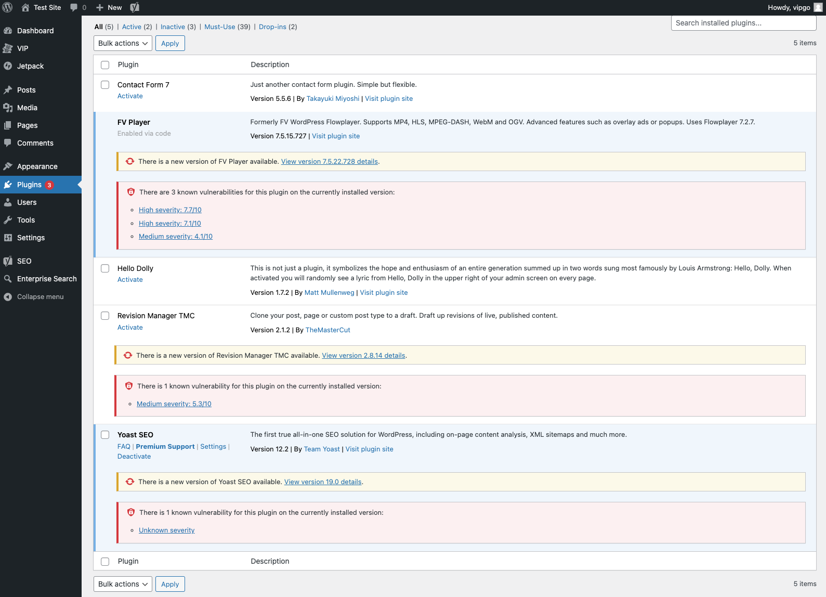The height and width of the screenshot is (597, 826).
Task: Toggle select-all checkbox in table header
Action: click(x=105, y=65)
